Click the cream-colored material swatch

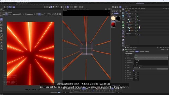point(113,18)
